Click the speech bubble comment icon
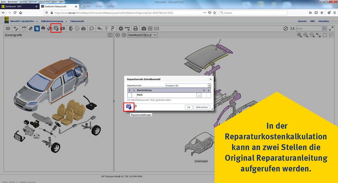 (92, 29)
